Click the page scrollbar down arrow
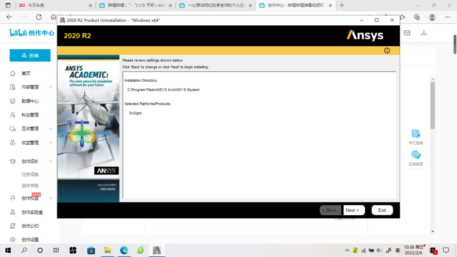Screen dimensions: 457x257 click(x=432, y=231)
